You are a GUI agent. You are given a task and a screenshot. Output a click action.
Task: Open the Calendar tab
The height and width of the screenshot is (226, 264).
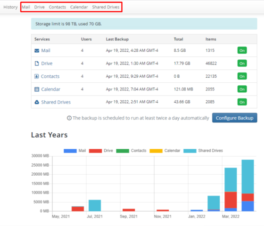[x=79, y=7]
